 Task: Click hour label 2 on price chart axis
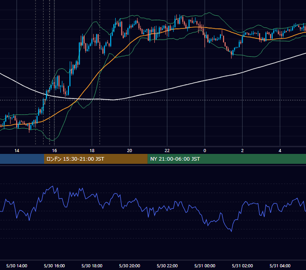243,151
